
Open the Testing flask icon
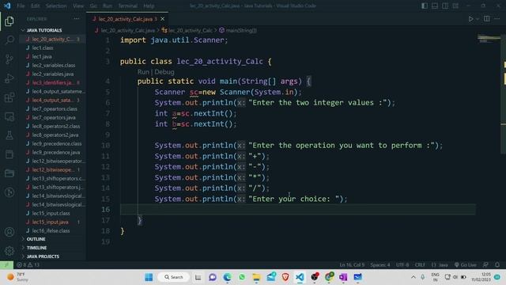[9, 135]
